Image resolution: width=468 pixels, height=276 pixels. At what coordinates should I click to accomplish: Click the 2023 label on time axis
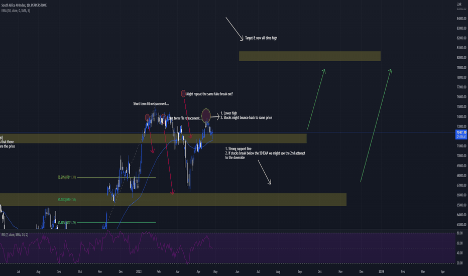point(139,272)
